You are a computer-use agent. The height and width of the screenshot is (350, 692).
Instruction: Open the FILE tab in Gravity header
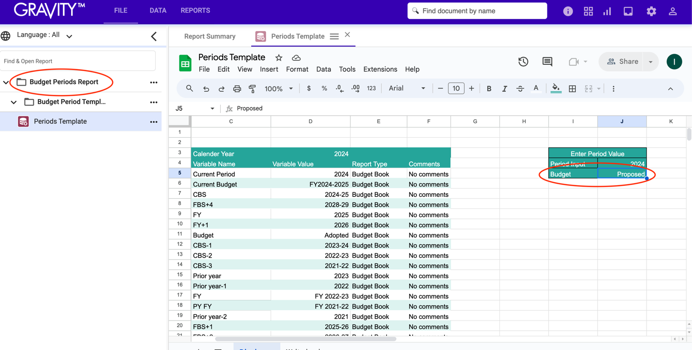click(121, 11)
